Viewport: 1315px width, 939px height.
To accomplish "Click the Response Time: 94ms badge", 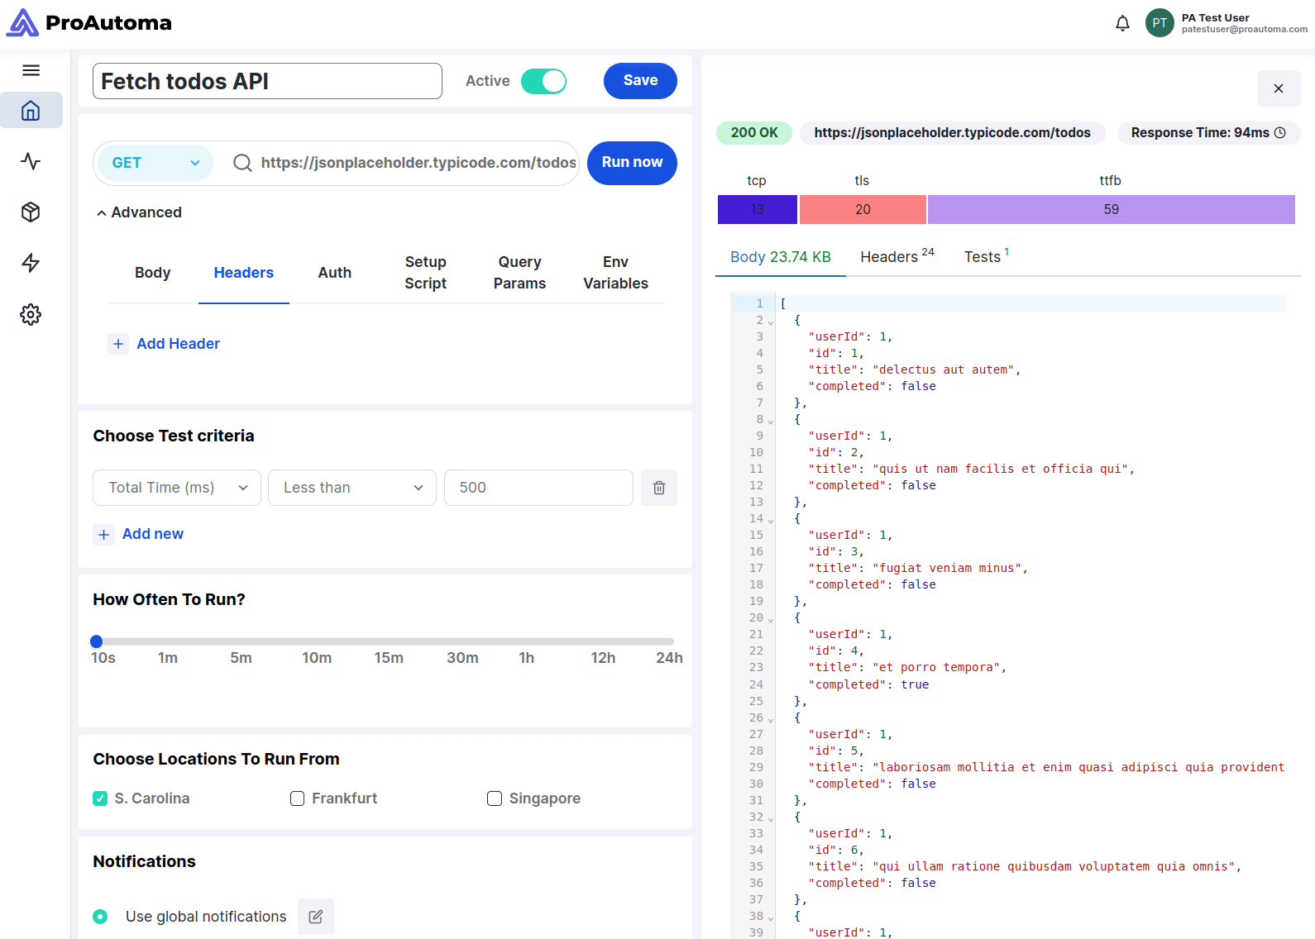I will 1208,133.
